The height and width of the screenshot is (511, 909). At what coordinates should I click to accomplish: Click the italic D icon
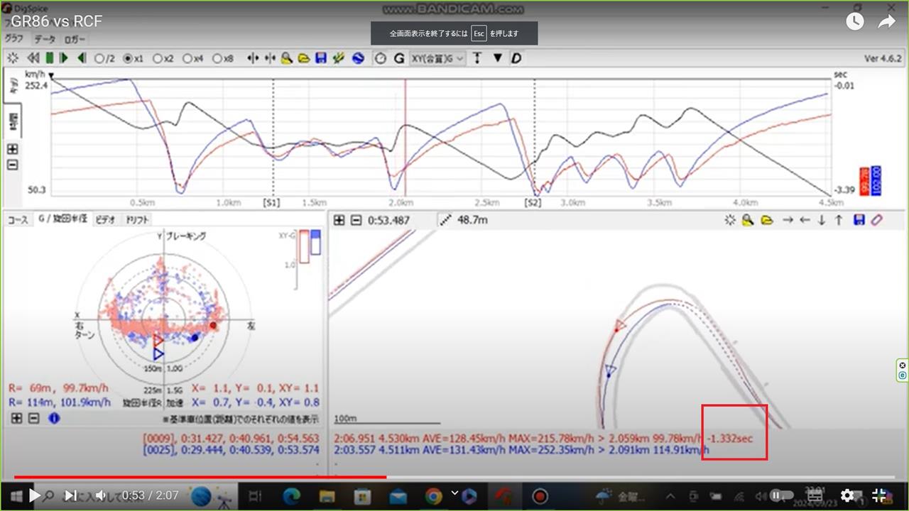(516, 58)
